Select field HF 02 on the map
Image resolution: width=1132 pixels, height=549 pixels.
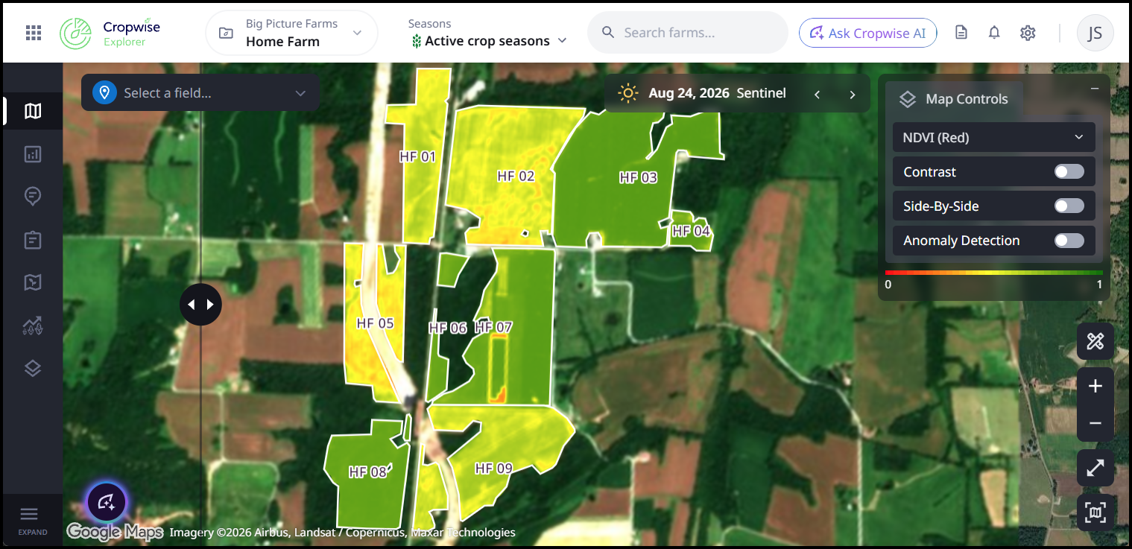click(x=516, y=177)
